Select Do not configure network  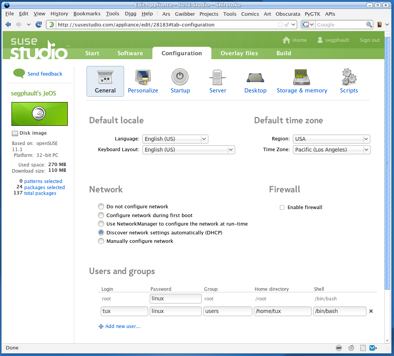coord(101,206)
